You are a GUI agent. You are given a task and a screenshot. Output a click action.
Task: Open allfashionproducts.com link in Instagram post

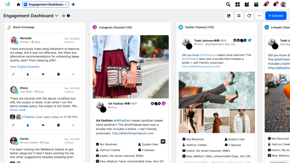(x=133, y=133)
